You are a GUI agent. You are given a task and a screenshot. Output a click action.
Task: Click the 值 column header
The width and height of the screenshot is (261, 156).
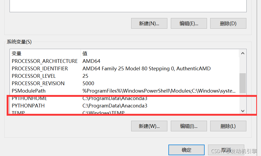85,53
